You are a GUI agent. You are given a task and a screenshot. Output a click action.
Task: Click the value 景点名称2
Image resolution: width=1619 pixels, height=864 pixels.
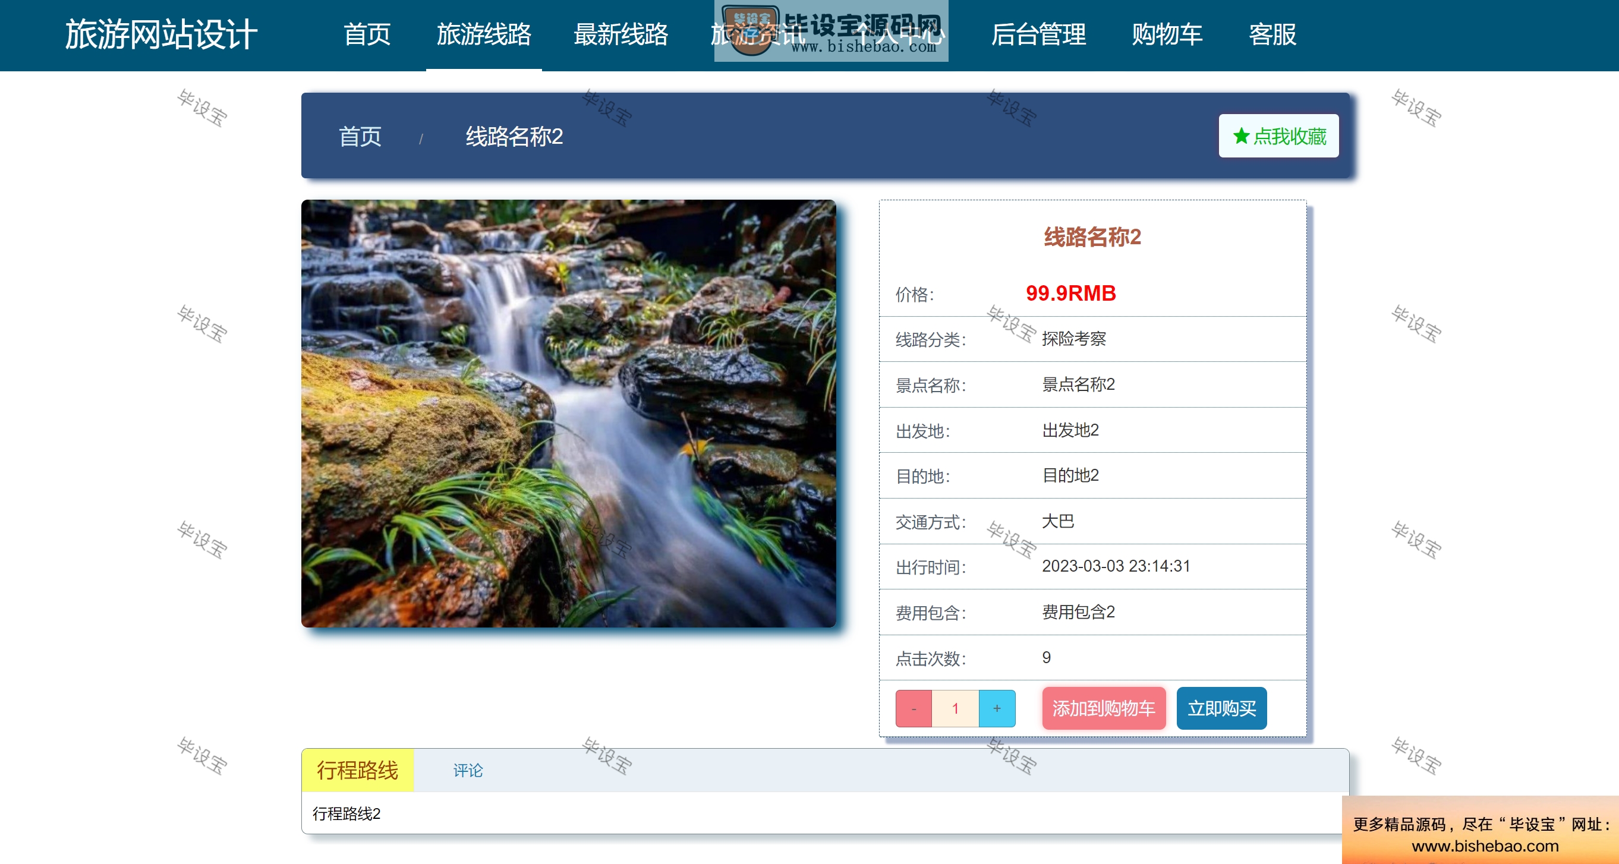(x=1078, y=384)
